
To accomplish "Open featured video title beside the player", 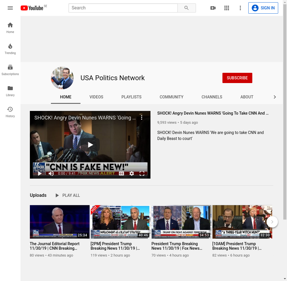I will [x=213, y=113].
